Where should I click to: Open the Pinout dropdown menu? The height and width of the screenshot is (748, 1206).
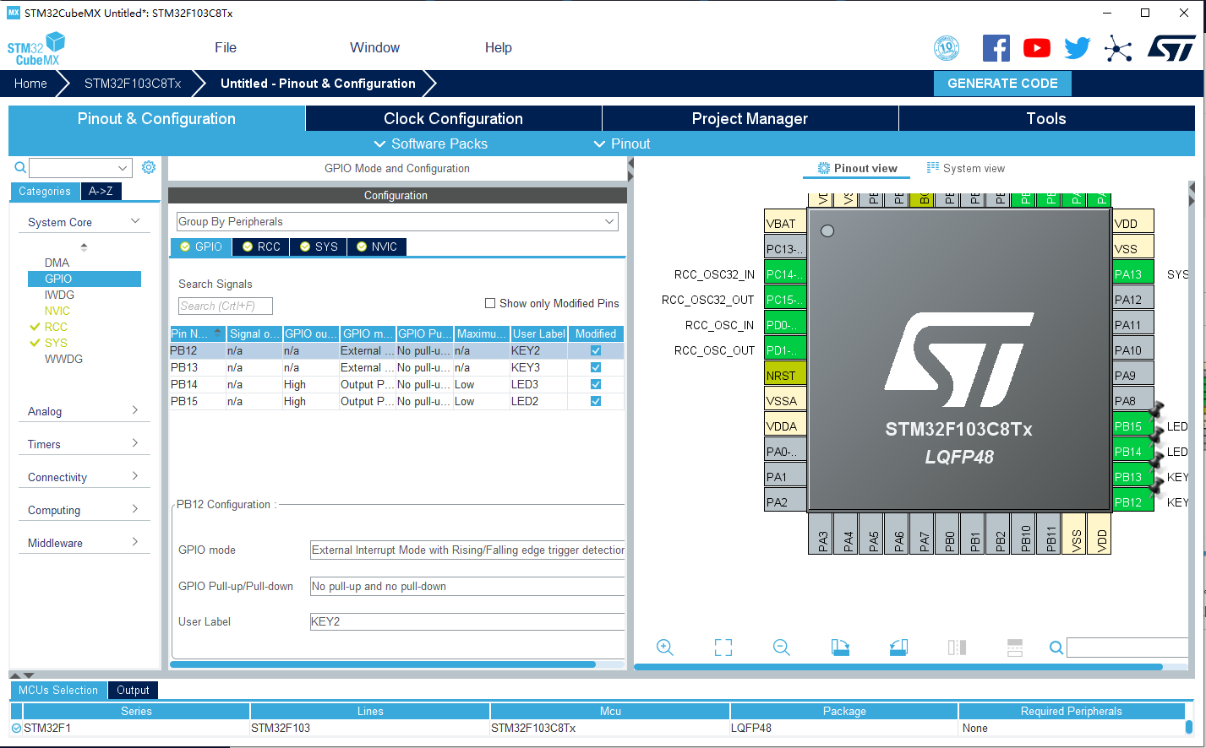click(622, 144)
